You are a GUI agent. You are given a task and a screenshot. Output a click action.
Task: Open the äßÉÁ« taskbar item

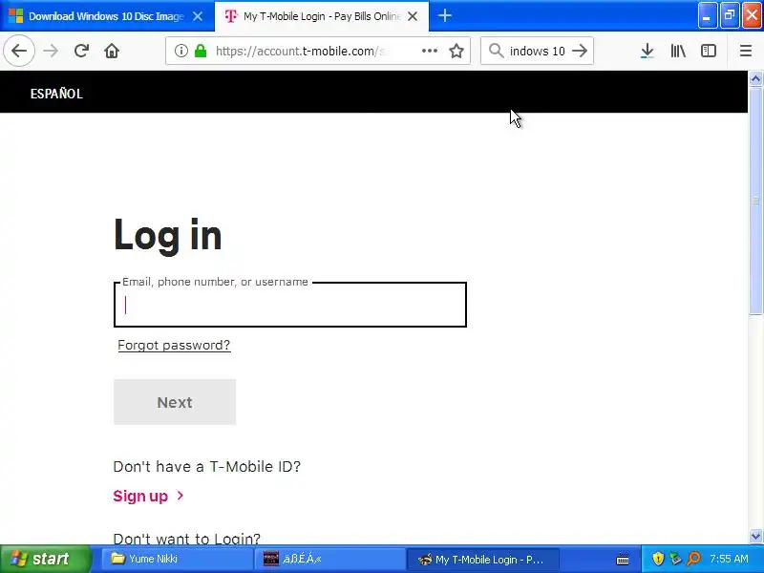click(x=329, y=559)
